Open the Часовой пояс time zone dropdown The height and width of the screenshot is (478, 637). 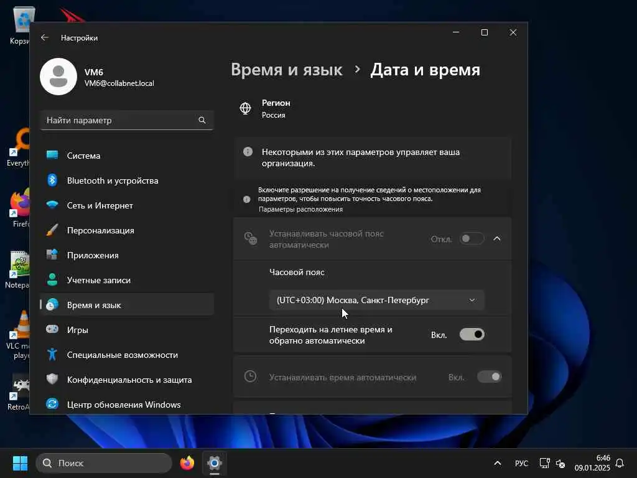click(x=376, y=300)
